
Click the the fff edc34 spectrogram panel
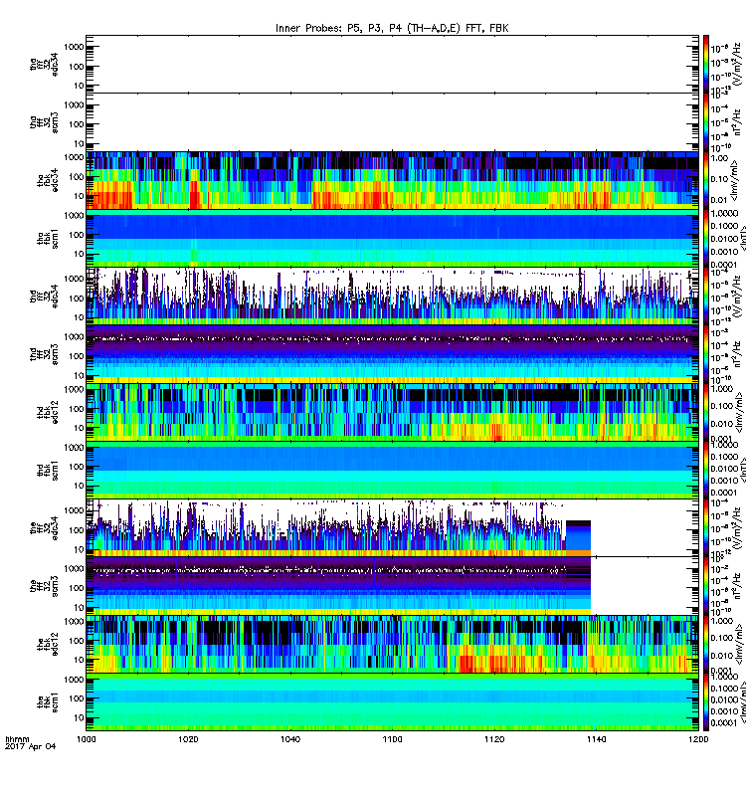point(392,528)
